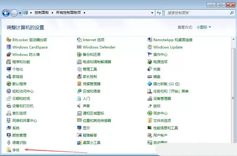Click the 用户帐户 icon
237x156 pixels.
coord(150,135)
